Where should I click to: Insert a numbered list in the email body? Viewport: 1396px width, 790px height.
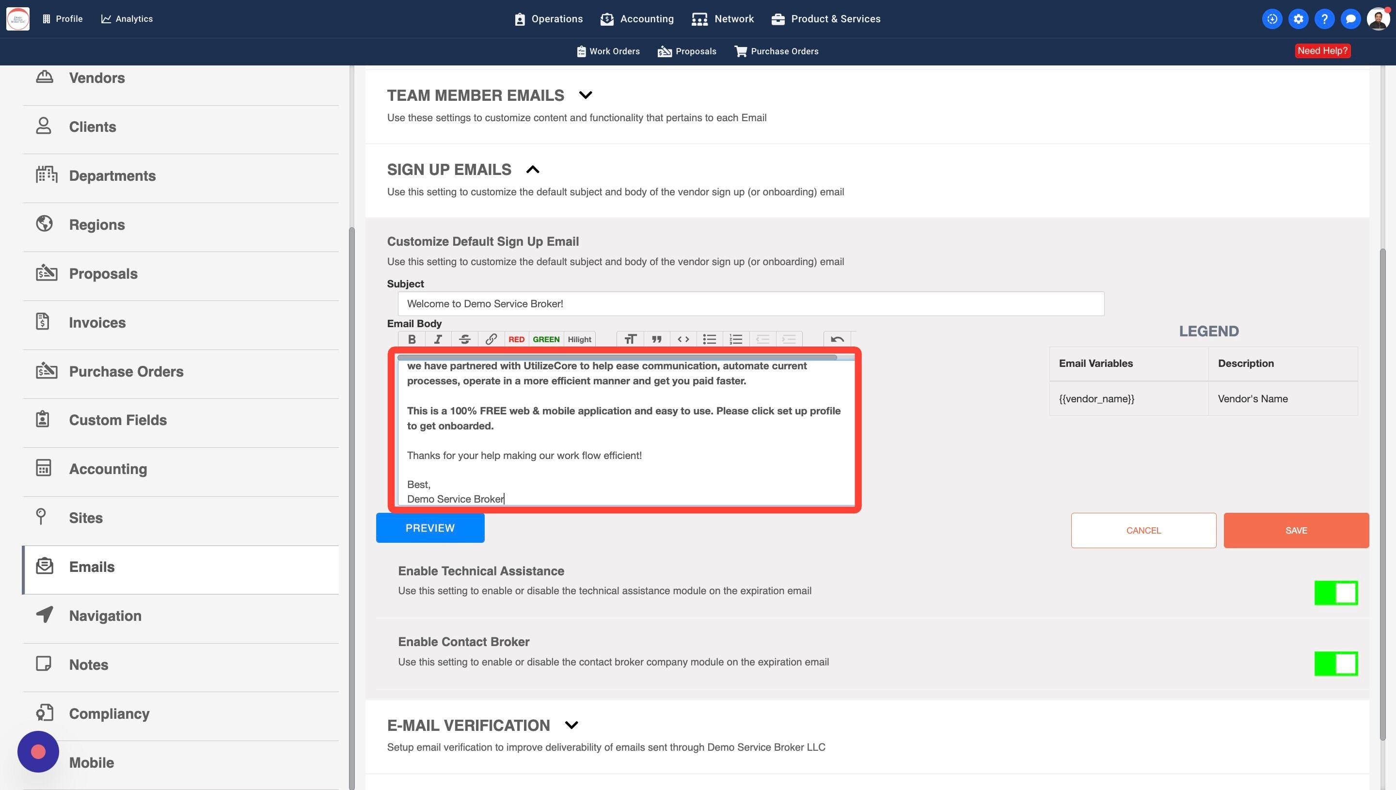pos(736,339)
